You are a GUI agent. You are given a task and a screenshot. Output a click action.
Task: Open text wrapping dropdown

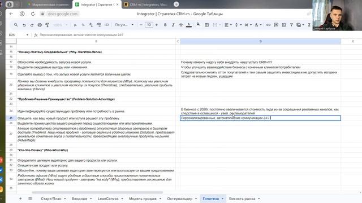pos(248,25)
